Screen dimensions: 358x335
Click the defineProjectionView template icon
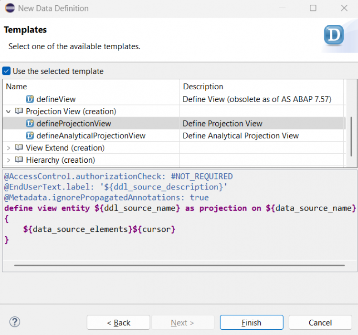30,124
